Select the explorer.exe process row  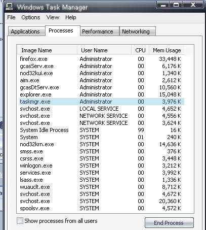coord(102,94)
